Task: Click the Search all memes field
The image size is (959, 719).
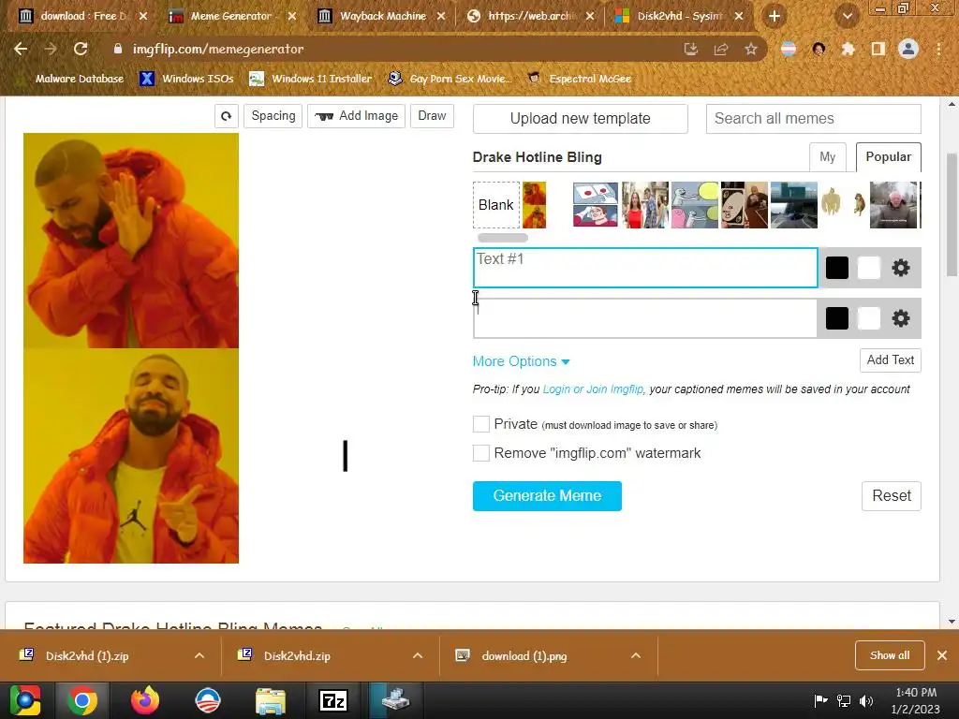Action: click(814, 119)
